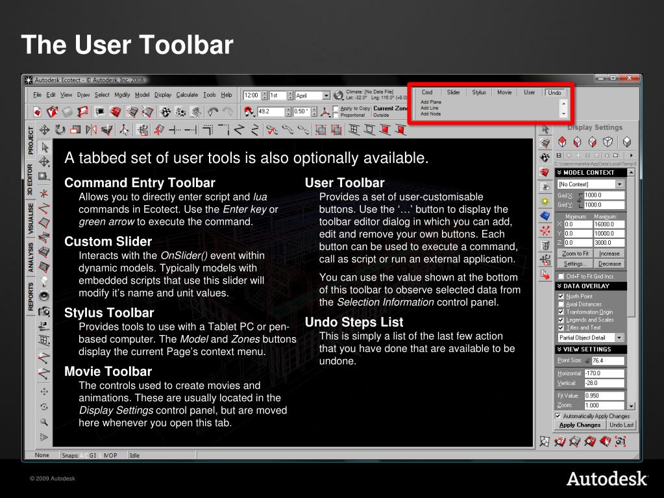Click the Decrease button
Image resolution: width=664 pixels, height=498 pixels.
[x=609, y=264]
